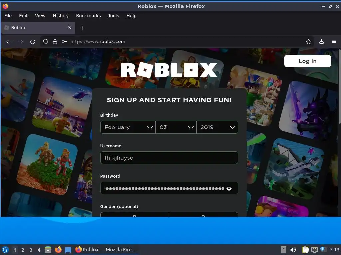
Task: Select the Roblox browser tab
Action: 38,28
